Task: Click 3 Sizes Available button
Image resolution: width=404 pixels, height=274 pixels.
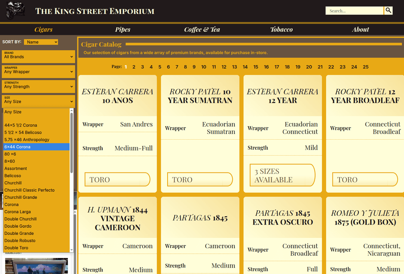Action: pos(283,175)
